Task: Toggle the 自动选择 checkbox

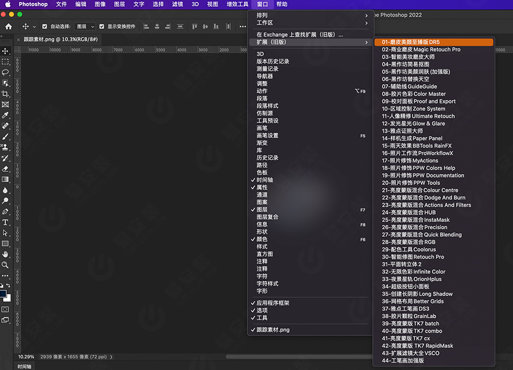Action: pos(45,27)
